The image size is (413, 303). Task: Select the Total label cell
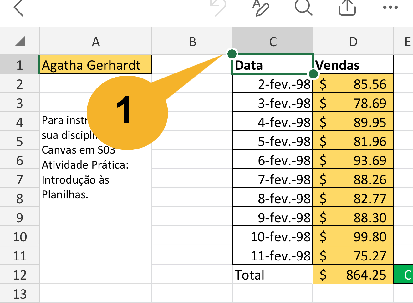coord(273,275)
